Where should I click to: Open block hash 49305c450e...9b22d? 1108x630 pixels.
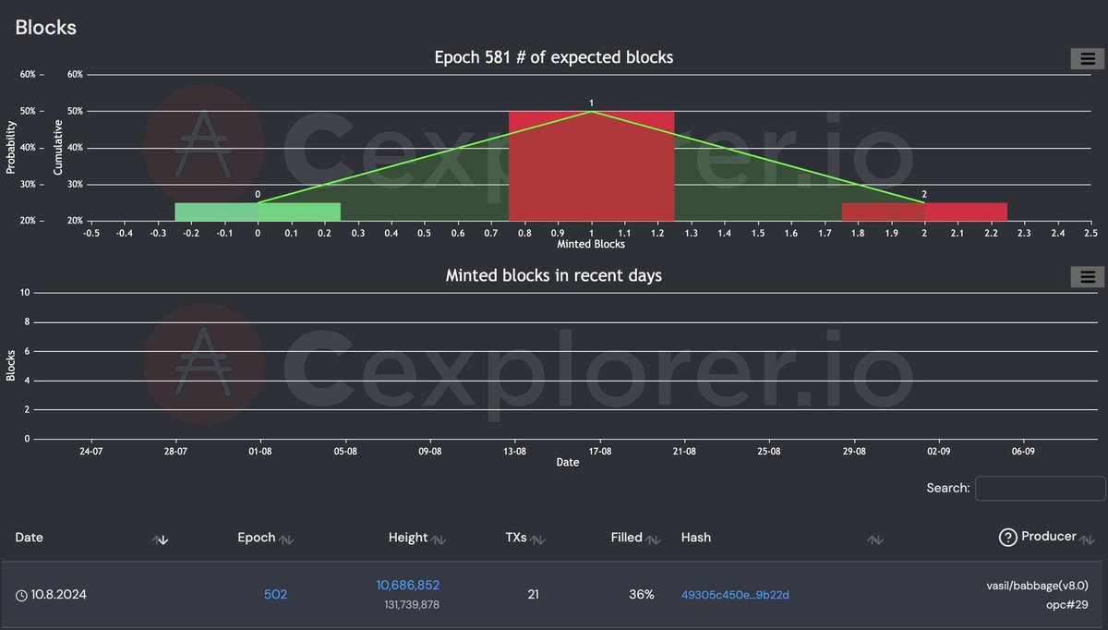tap(734, 595)
